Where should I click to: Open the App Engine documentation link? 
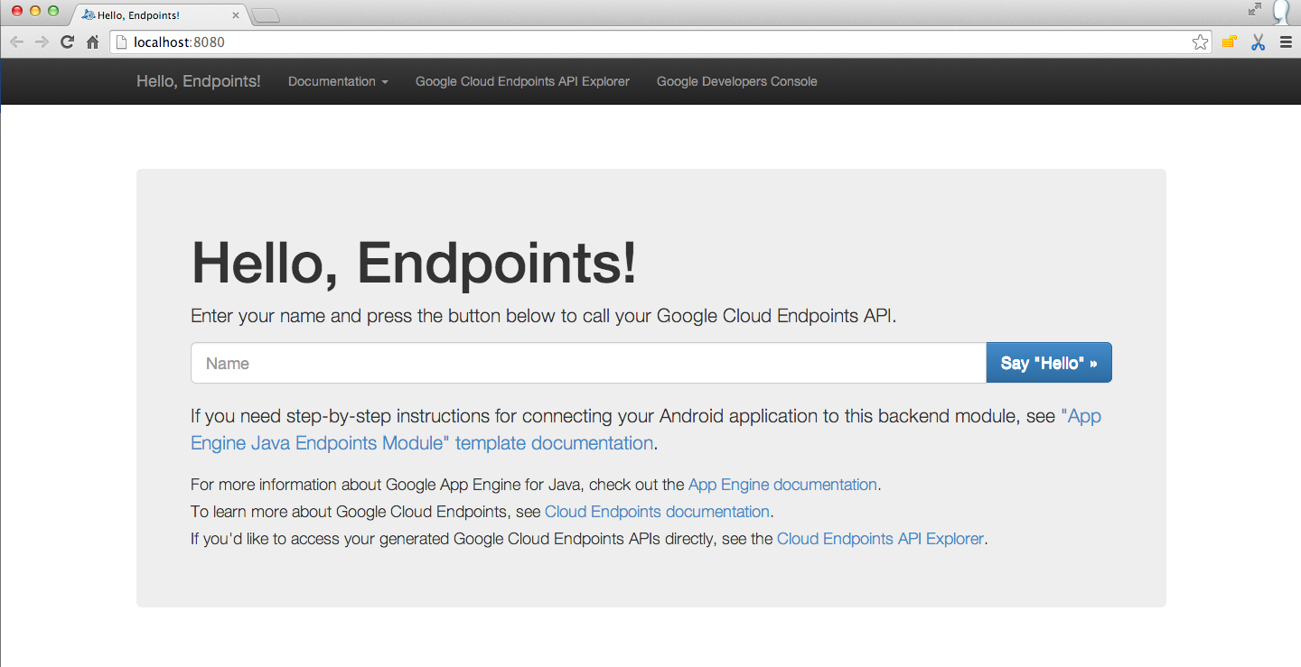pos(782,485)
